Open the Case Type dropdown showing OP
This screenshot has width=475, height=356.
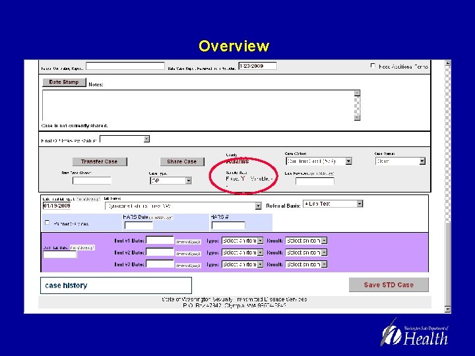tap(171, 181)
